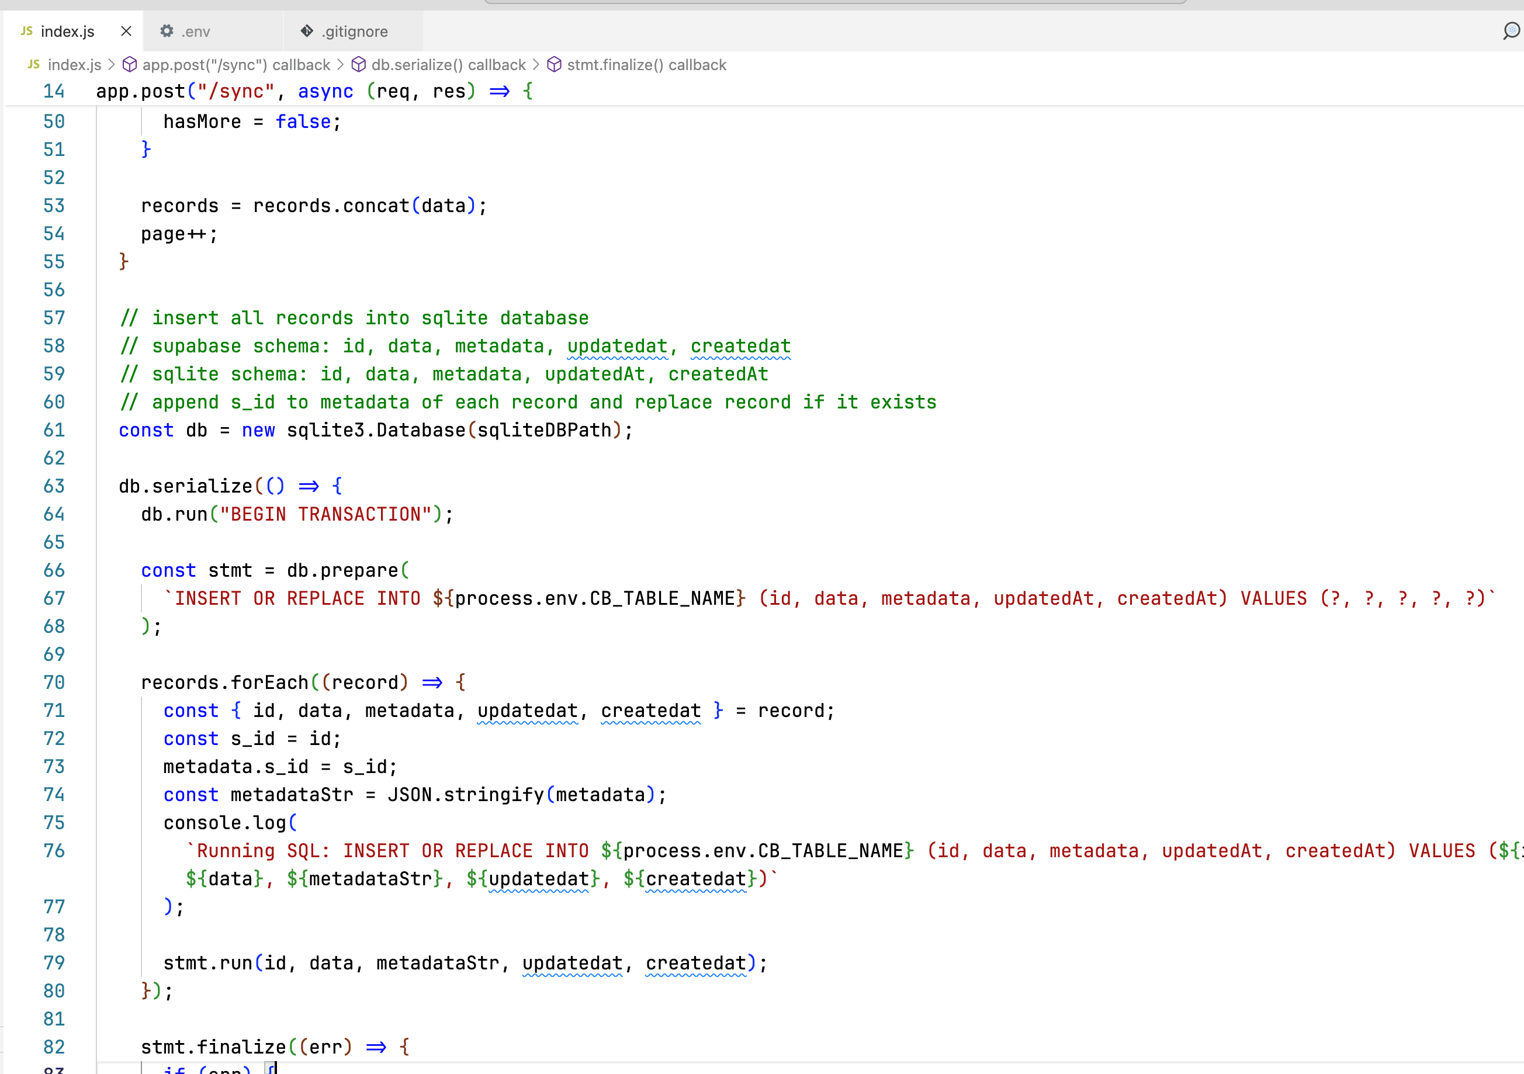Expand the chevron after the db.serialize() callback breadcrumb
The image size is (1524, 1074).
coord(536,64)
